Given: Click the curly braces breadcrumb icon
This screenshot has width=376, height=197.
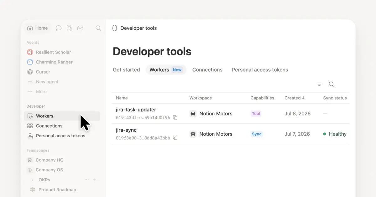Looking at the screenshot, I should coord(115,28).
